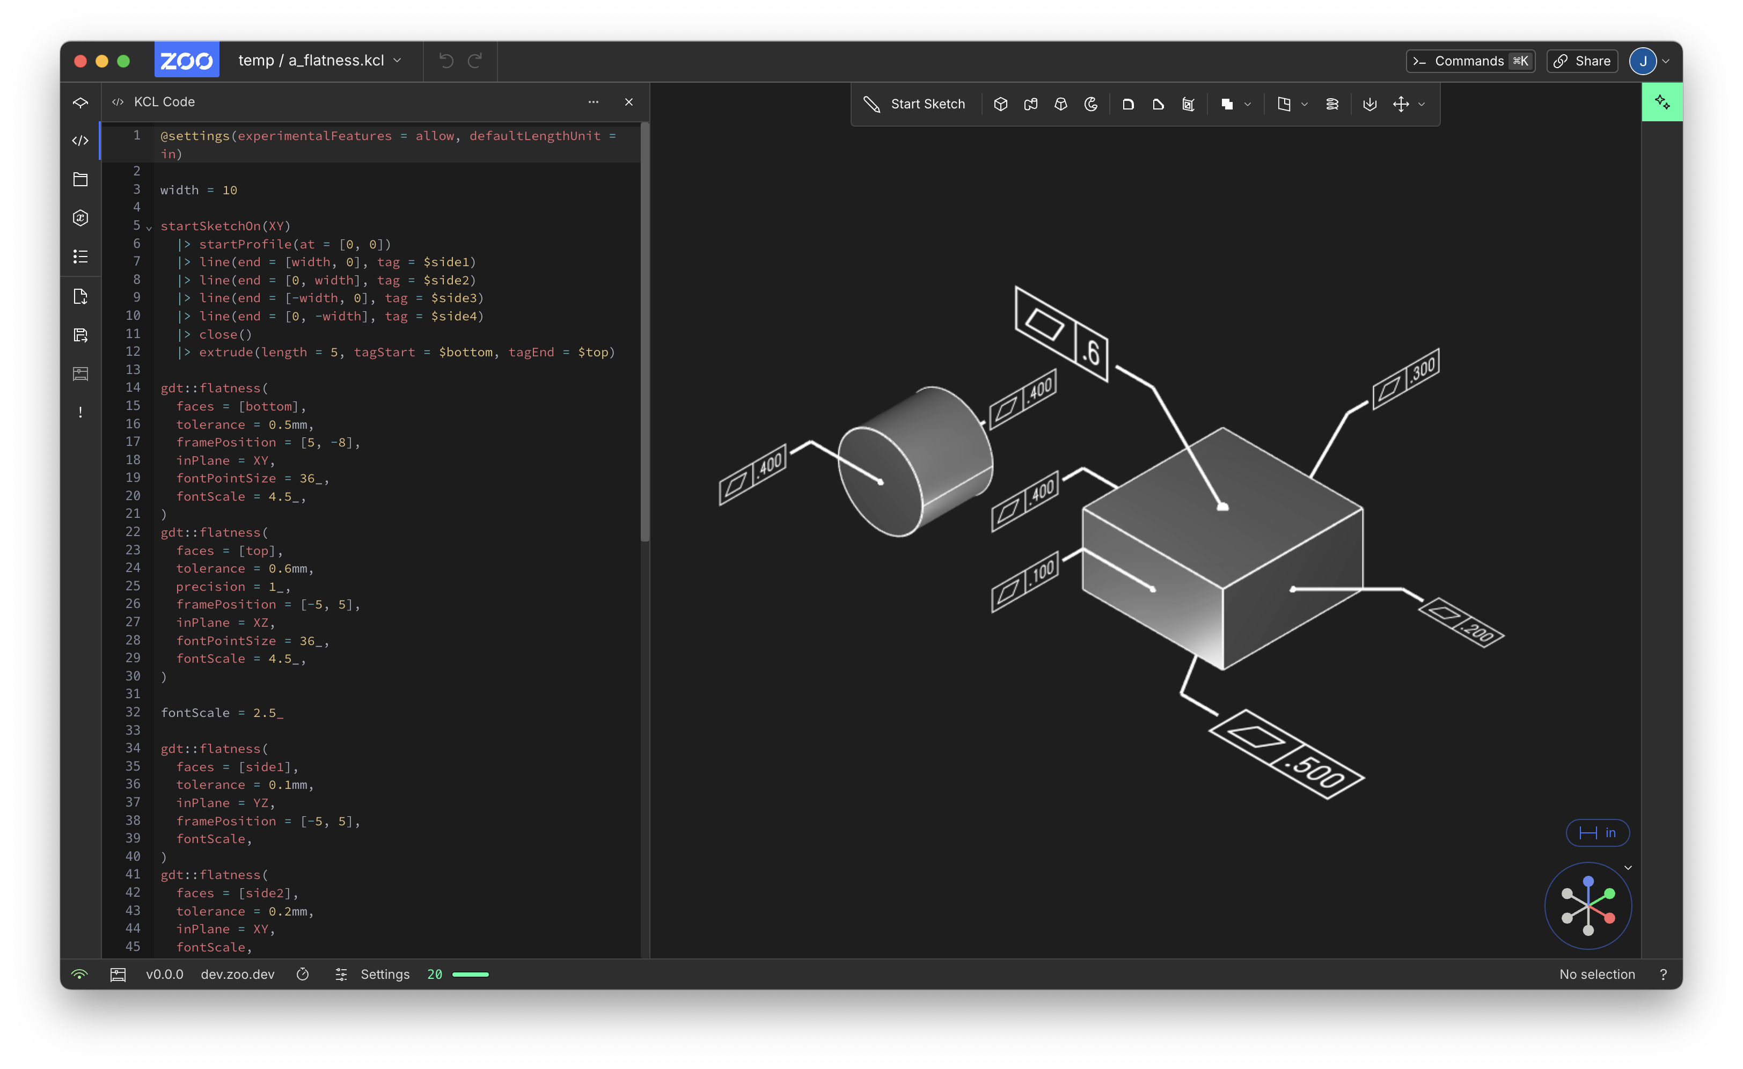Click the Chamfer tool icon
This screenshot has height=1069, width=1743.
pos(1158,104)
